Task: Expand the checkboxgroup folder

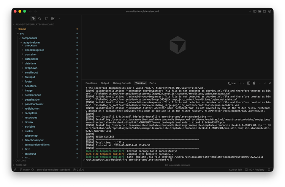Action: [x=46, y=50]
